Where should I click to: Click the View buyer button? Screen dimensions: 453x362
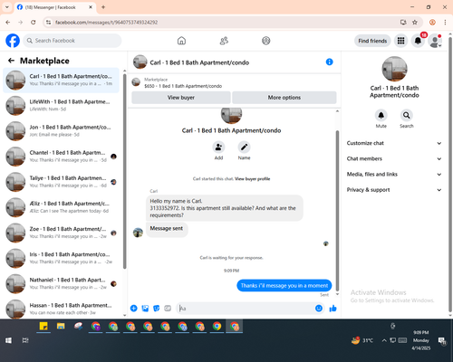point(181,98)
